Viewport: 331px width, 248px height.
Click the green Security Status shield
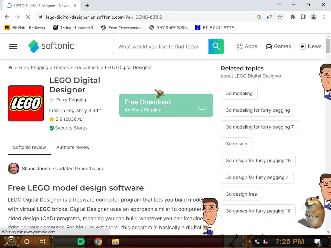tap(51, 128)
